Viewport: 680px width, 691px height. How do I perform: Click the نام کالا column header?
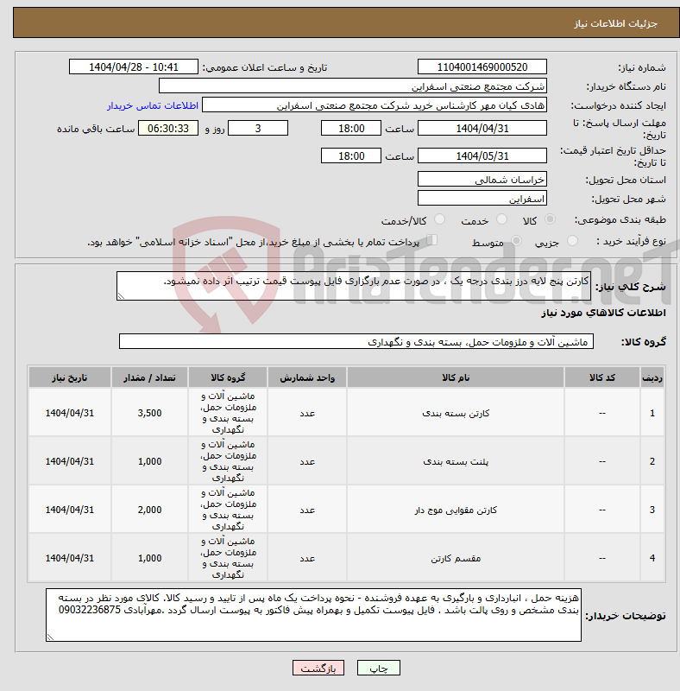tap(456, 377)
